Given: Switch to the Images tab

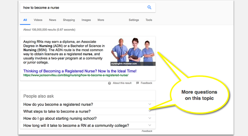Looking at the screenshot, I should coord(86,20).
